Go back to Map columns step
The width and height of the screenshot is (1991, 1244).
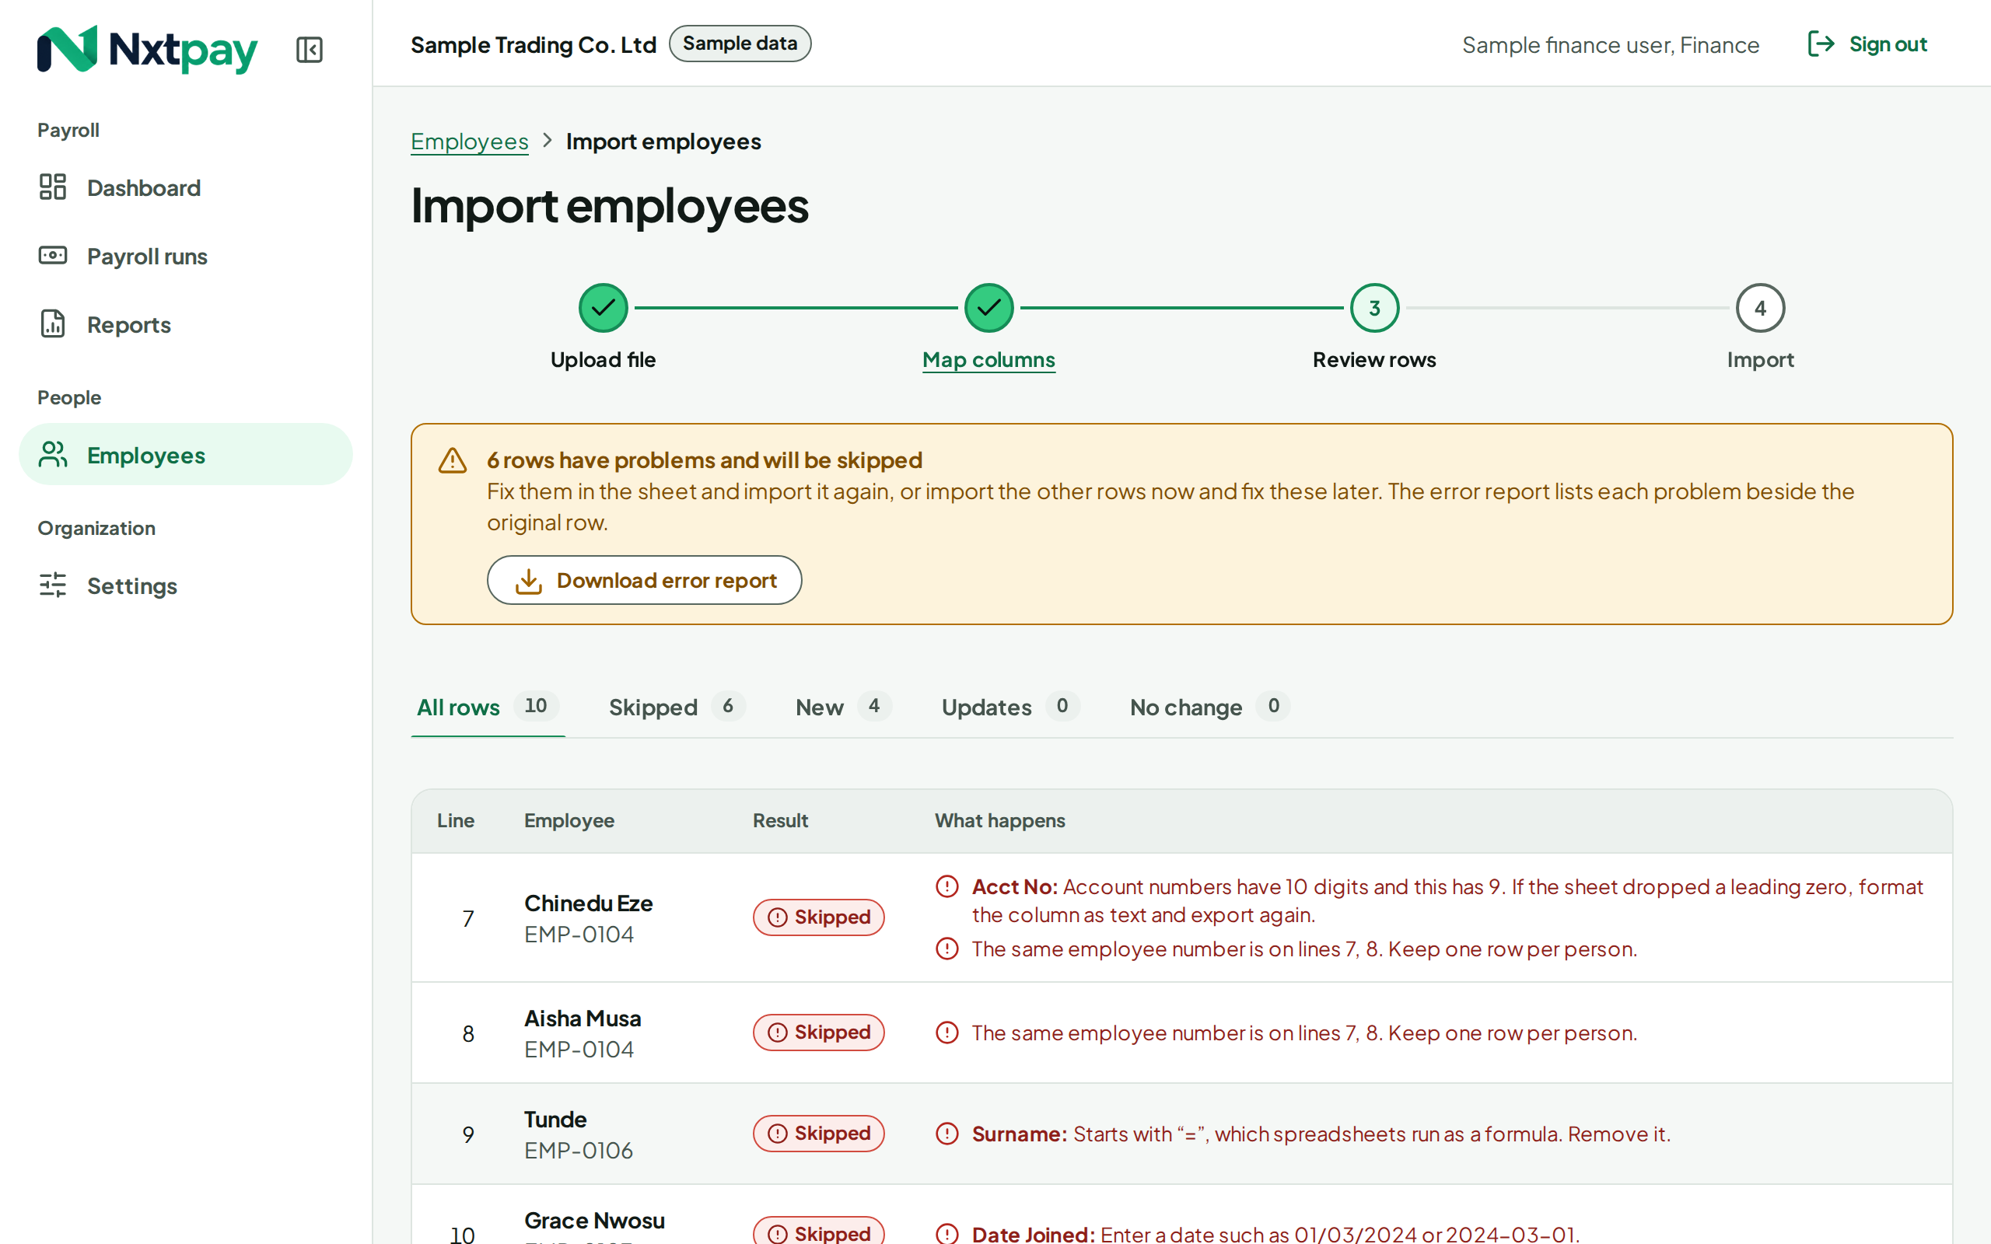pyautogui.click(x=988, y=359)
